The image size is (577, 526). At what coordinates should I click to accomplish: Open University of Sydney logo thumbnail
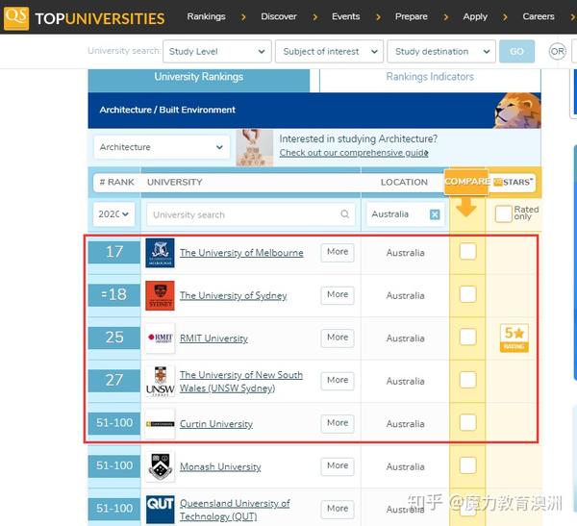click(x=160, y=295)
